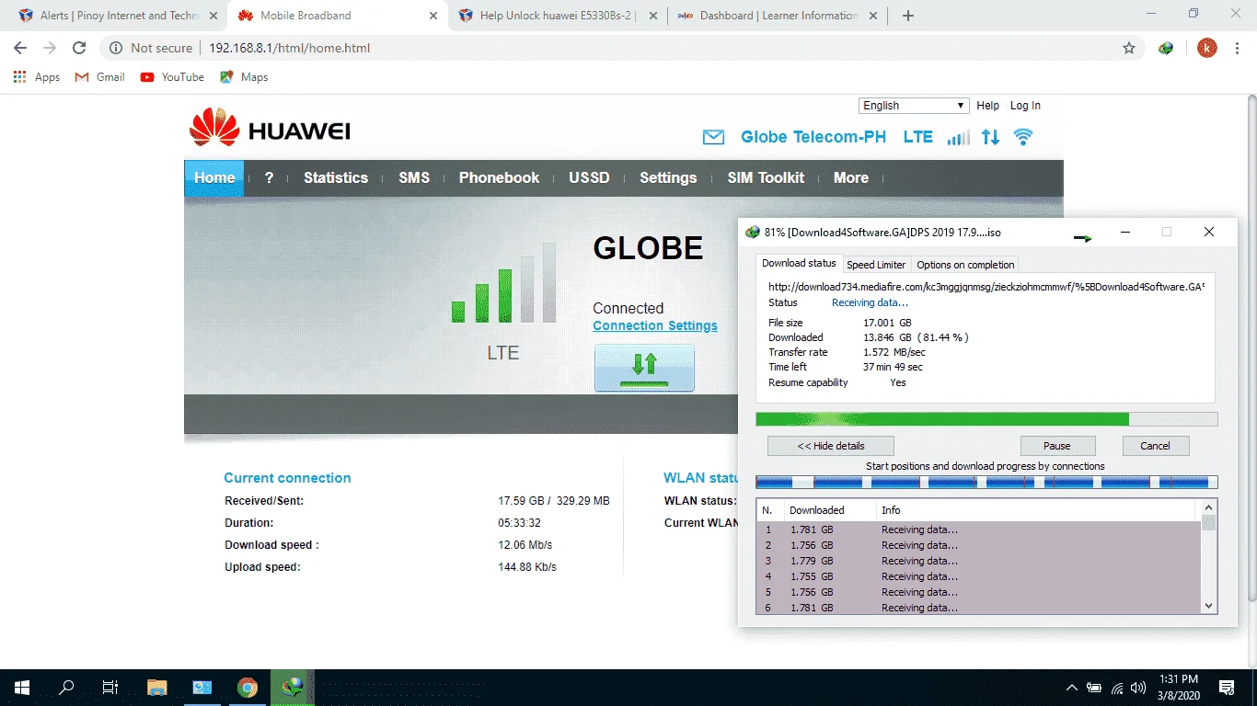This screenshot has height=706, width=1257.
Task: Click the Log In link
Action: click(1025, 106)
